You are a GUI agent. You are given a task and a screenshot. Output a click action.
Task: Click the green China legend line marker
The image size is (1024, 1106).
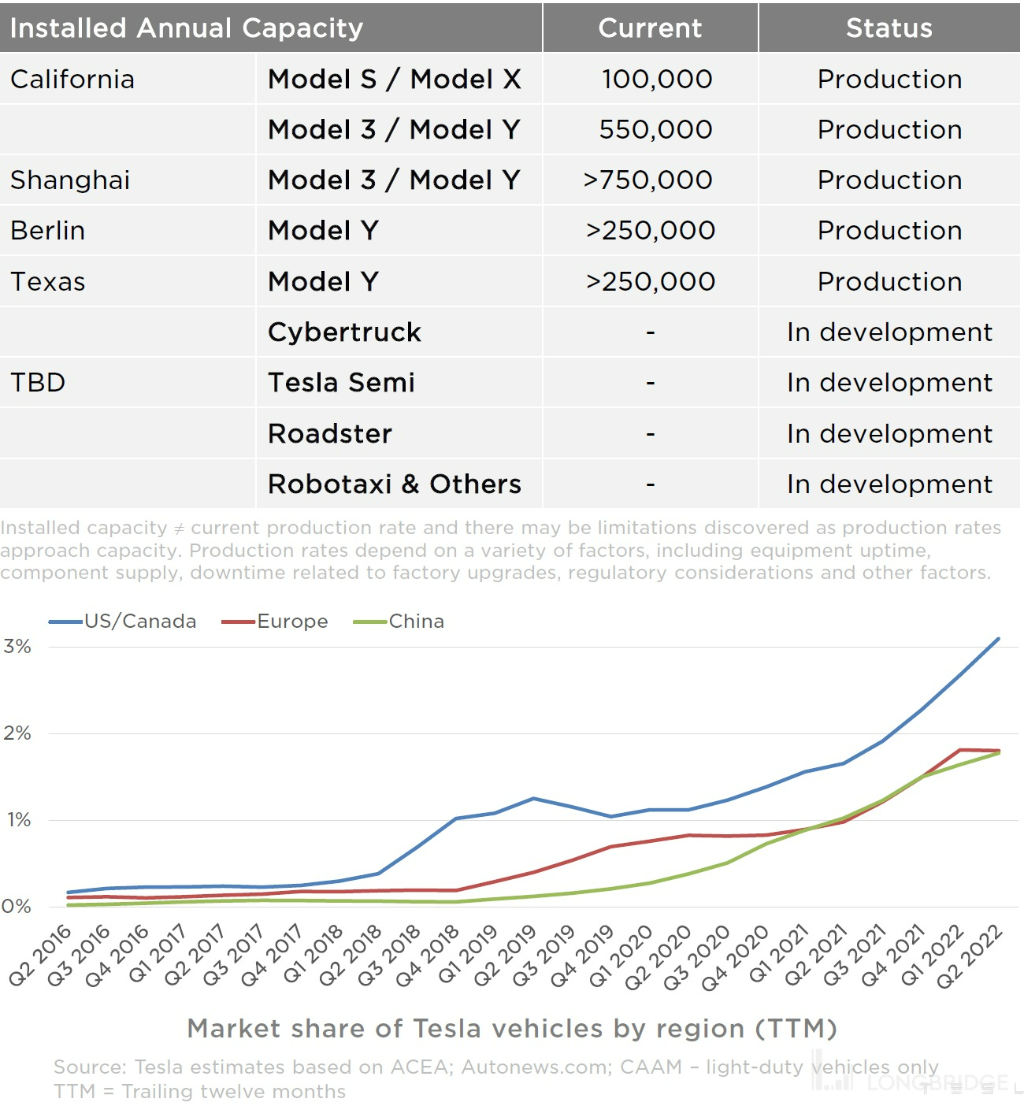[370, 622]
